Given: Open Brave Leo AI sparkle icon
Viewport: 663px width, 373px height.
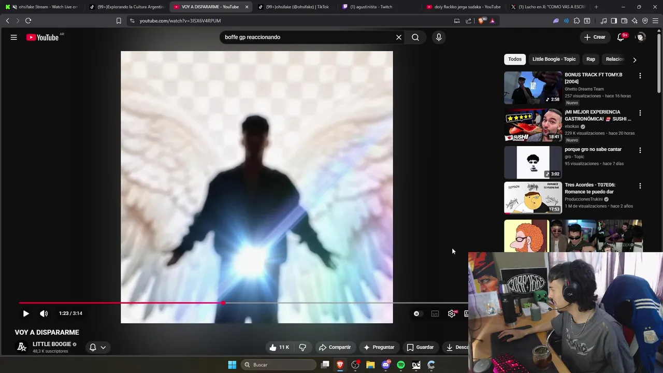Looking at the screenshot, I should pos(635,21).
